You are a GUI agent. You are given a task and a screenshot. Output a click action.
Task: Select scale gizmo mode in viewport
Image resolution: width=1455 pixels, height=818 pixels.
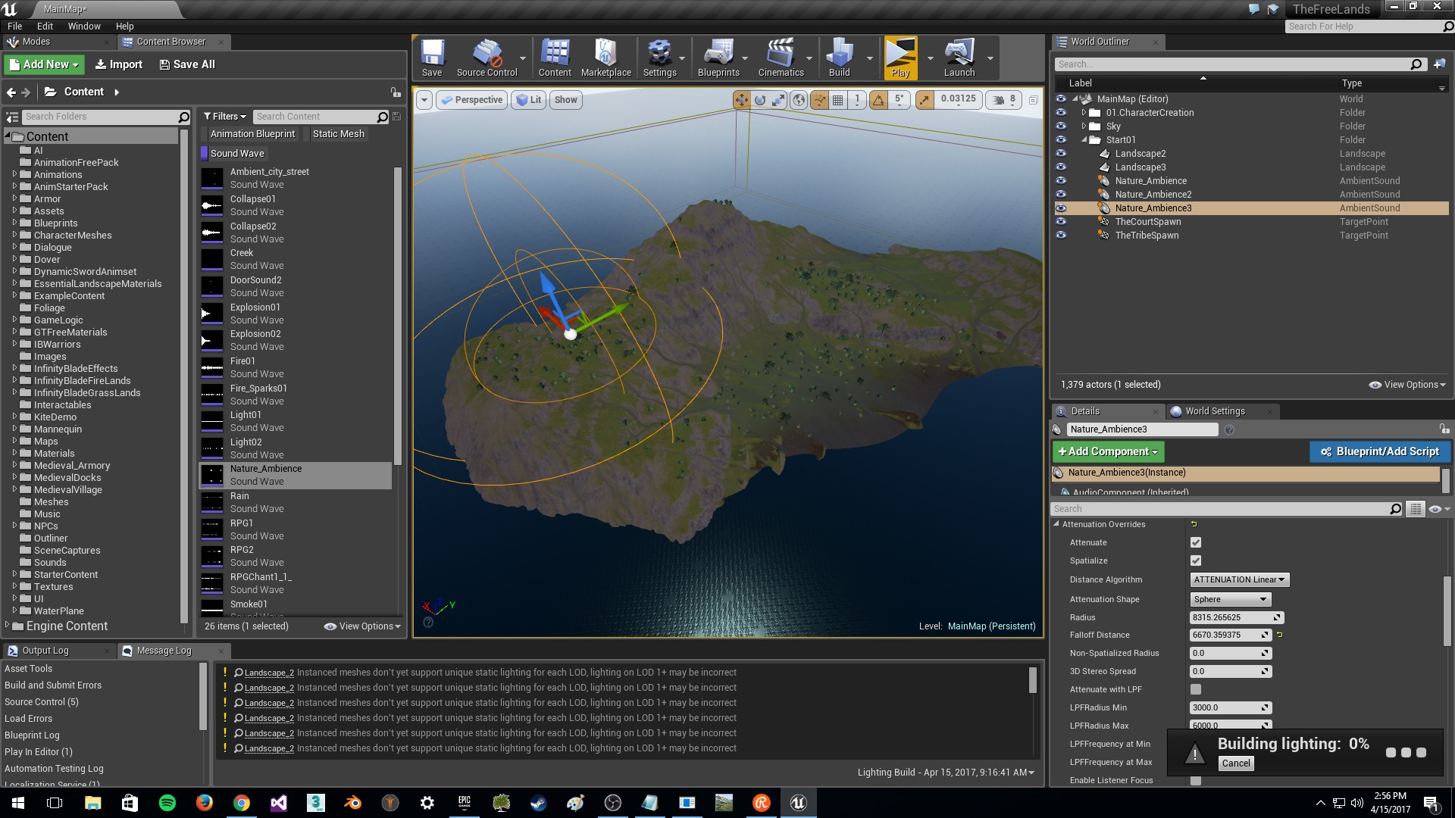click(778, 100)
